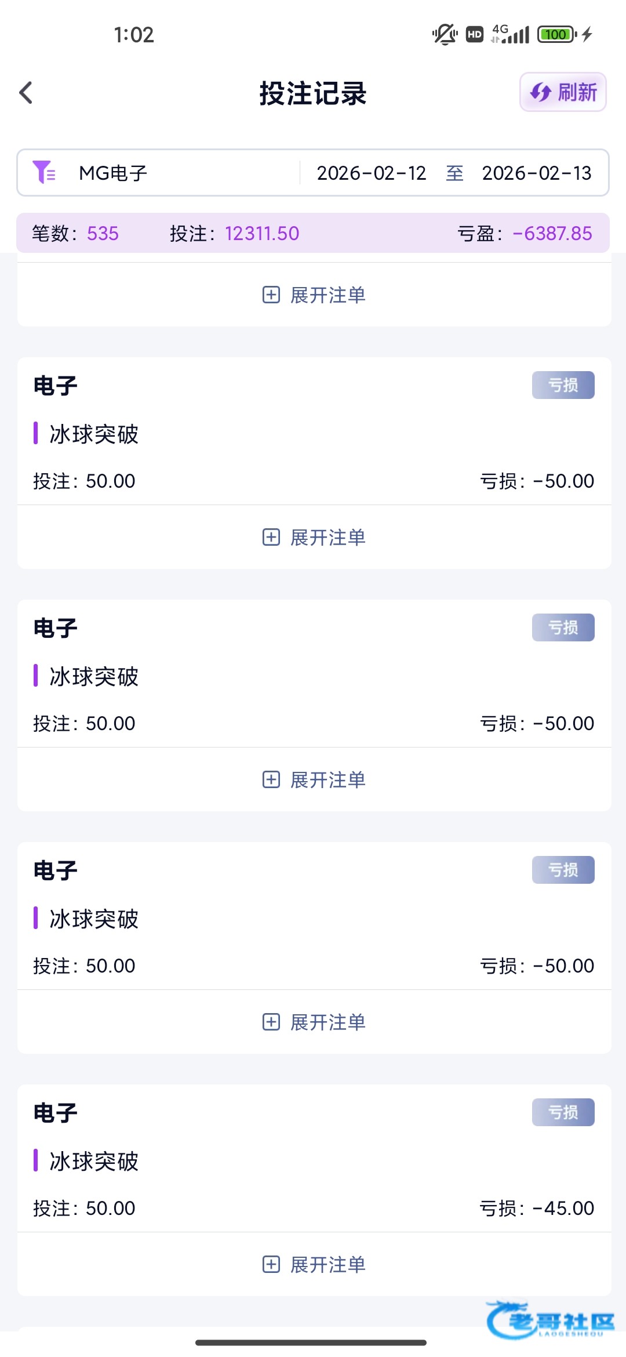Select the start date 2026-02-12

(371, 173)
